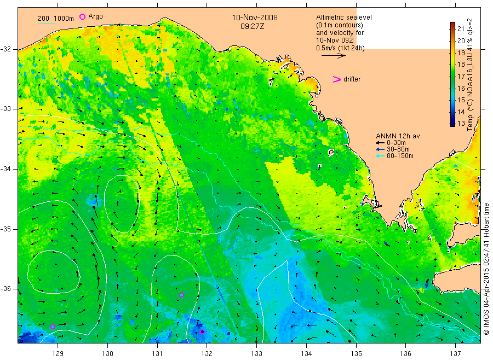
Task: Click the '09:27Z' time label
Action: [x=252, y=26]
